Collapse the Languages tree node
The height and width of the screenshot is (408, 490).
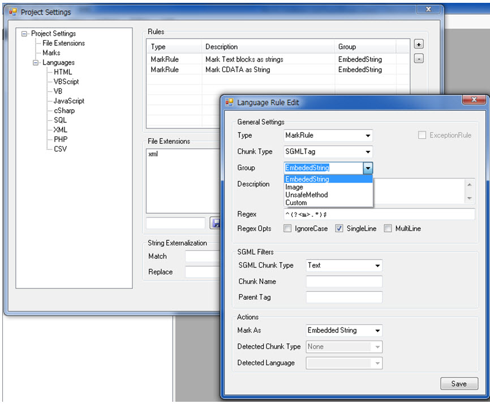[36, 62]
